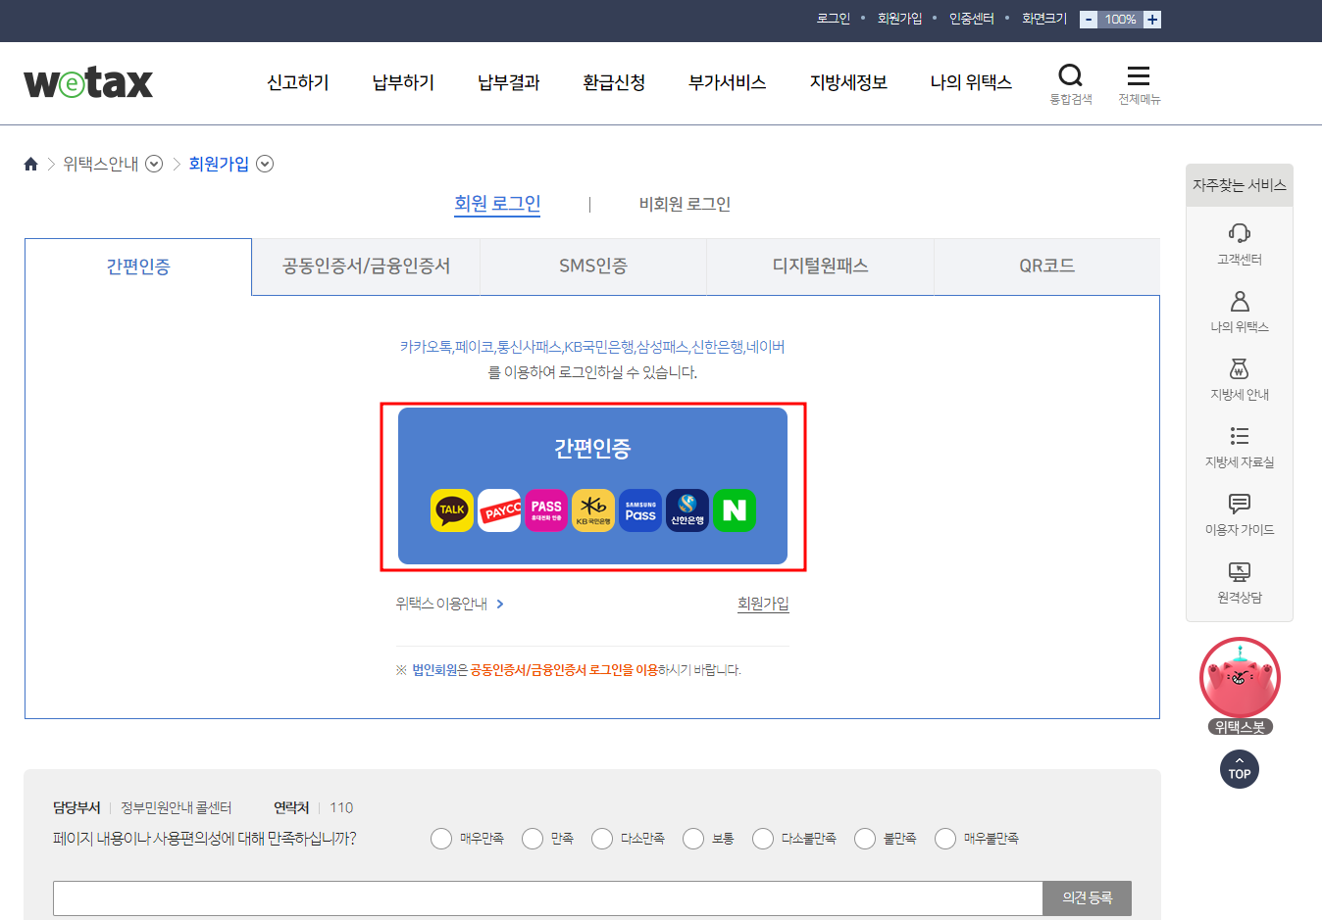Pick Samsung Pass for authentication
The height and width of the screenshot is (920, 1322).
point(639,510)
